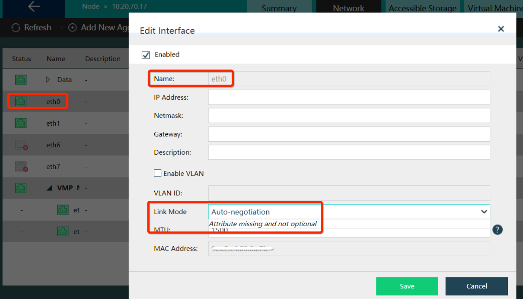Close the Edit Interface dialog
This screenshot has height=301, width=523.
tap(501, 29)
